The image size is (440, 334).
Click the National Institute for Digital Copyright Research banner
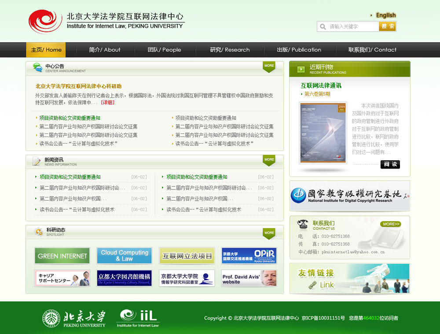pos(349,196)
